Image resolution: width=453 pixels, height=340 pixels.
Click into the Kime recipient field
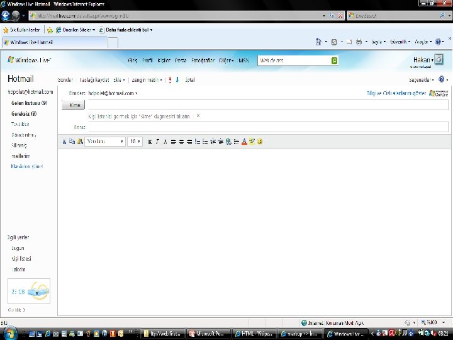pyautogui.click(x=268, y=105)
